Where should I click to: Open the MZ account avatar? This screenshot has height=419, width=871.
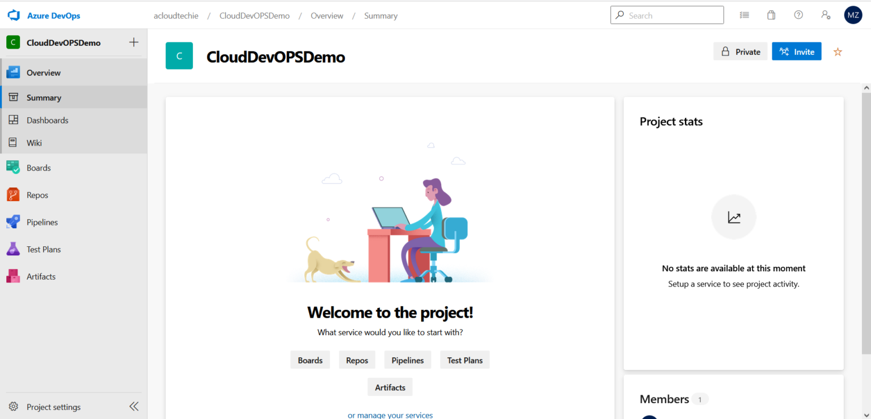pos(853,15)
